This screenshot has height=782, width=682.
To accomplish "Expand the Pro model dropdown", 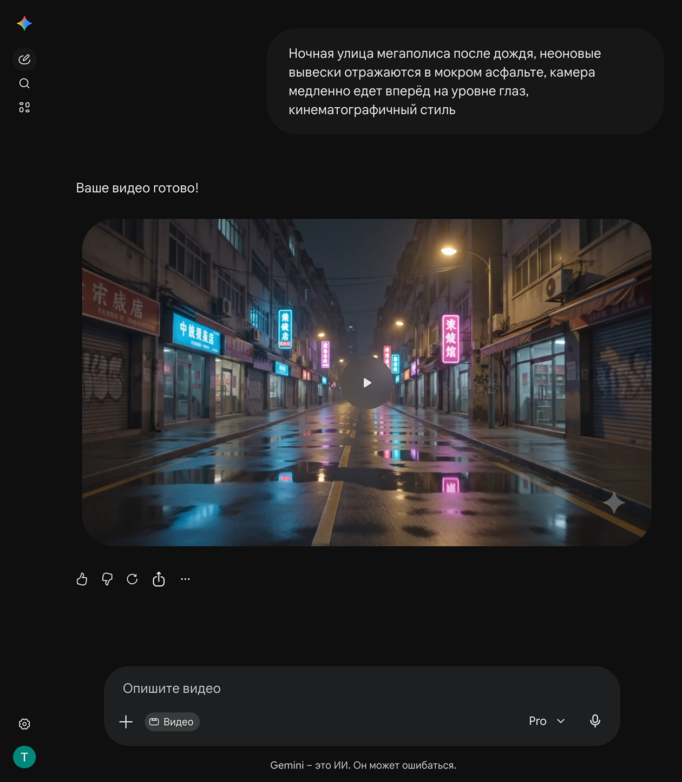I will (x=547, y=721).
